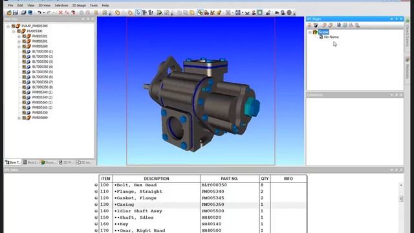Click part number 'BLT000350' in the table
Image resolution: width=414 pixels, height=233 pixels.
tap(214, 185)
